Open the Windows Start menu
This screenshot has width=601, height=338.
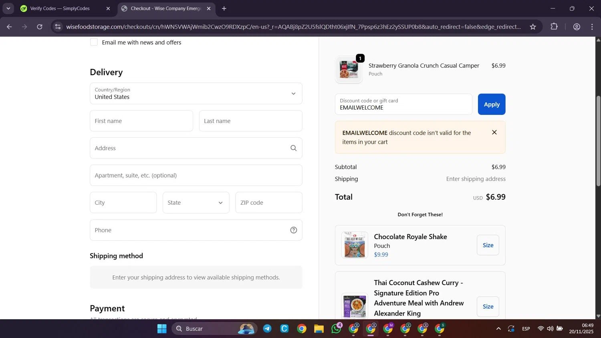162,329
